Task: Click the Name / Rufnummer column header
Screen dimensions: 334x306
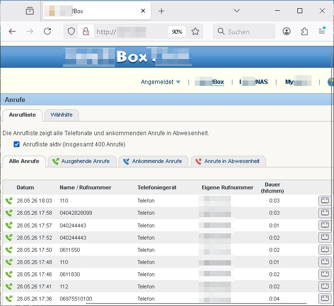Action: (x=85, y=187)
